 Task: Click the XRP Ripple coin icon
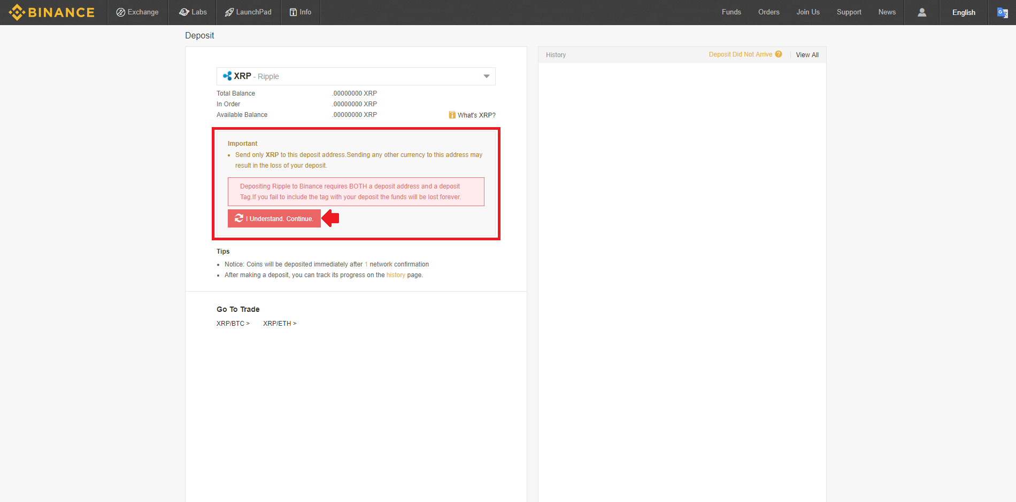(x=227, y=76)
